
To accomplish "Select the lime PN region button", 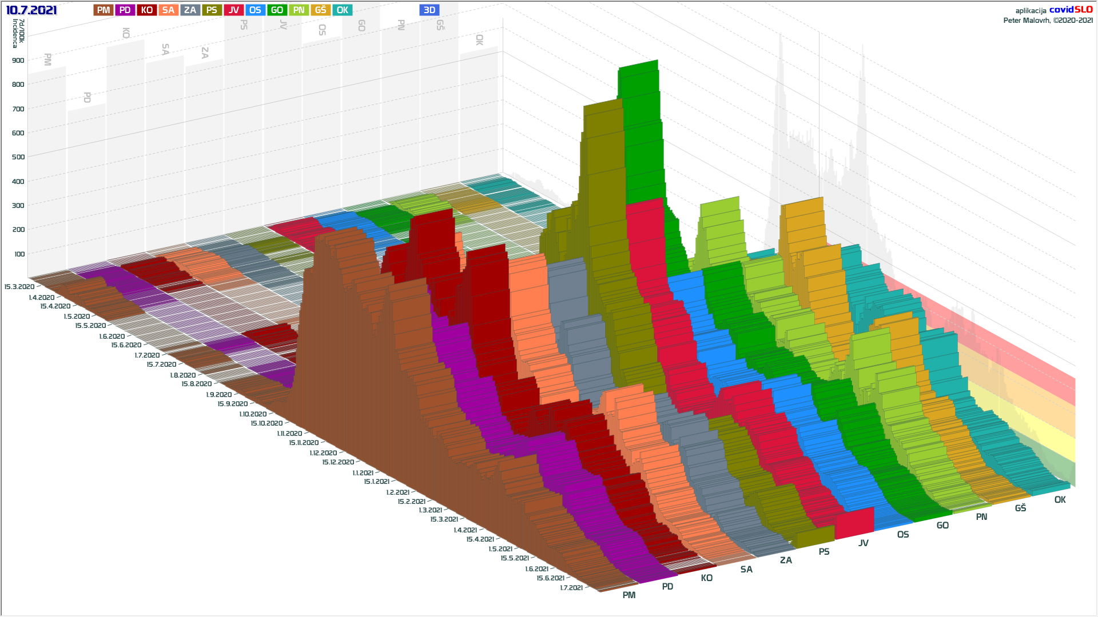I will tap(299, 10).
